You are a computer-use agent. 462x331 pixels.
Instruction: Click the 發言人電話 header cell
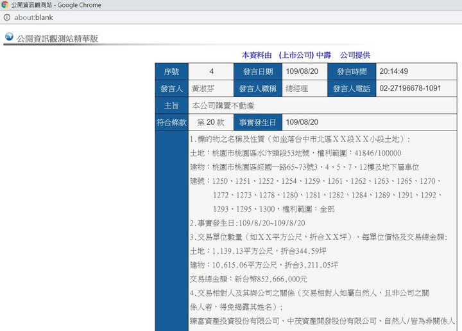click(x=352, y=89)
